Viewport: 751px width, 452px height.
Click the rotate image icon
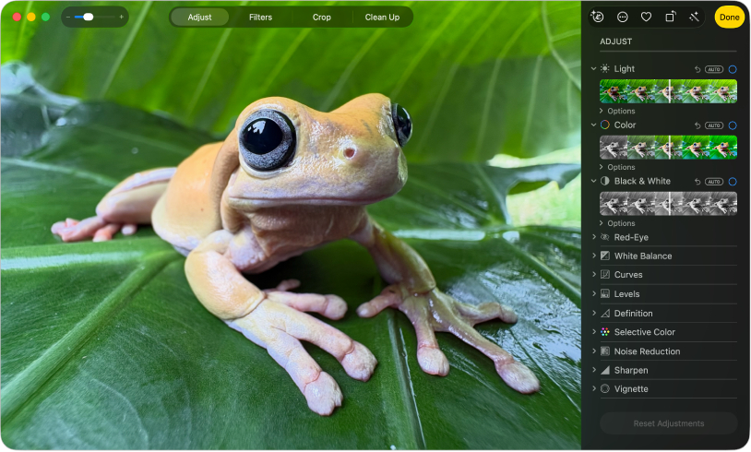670,18
